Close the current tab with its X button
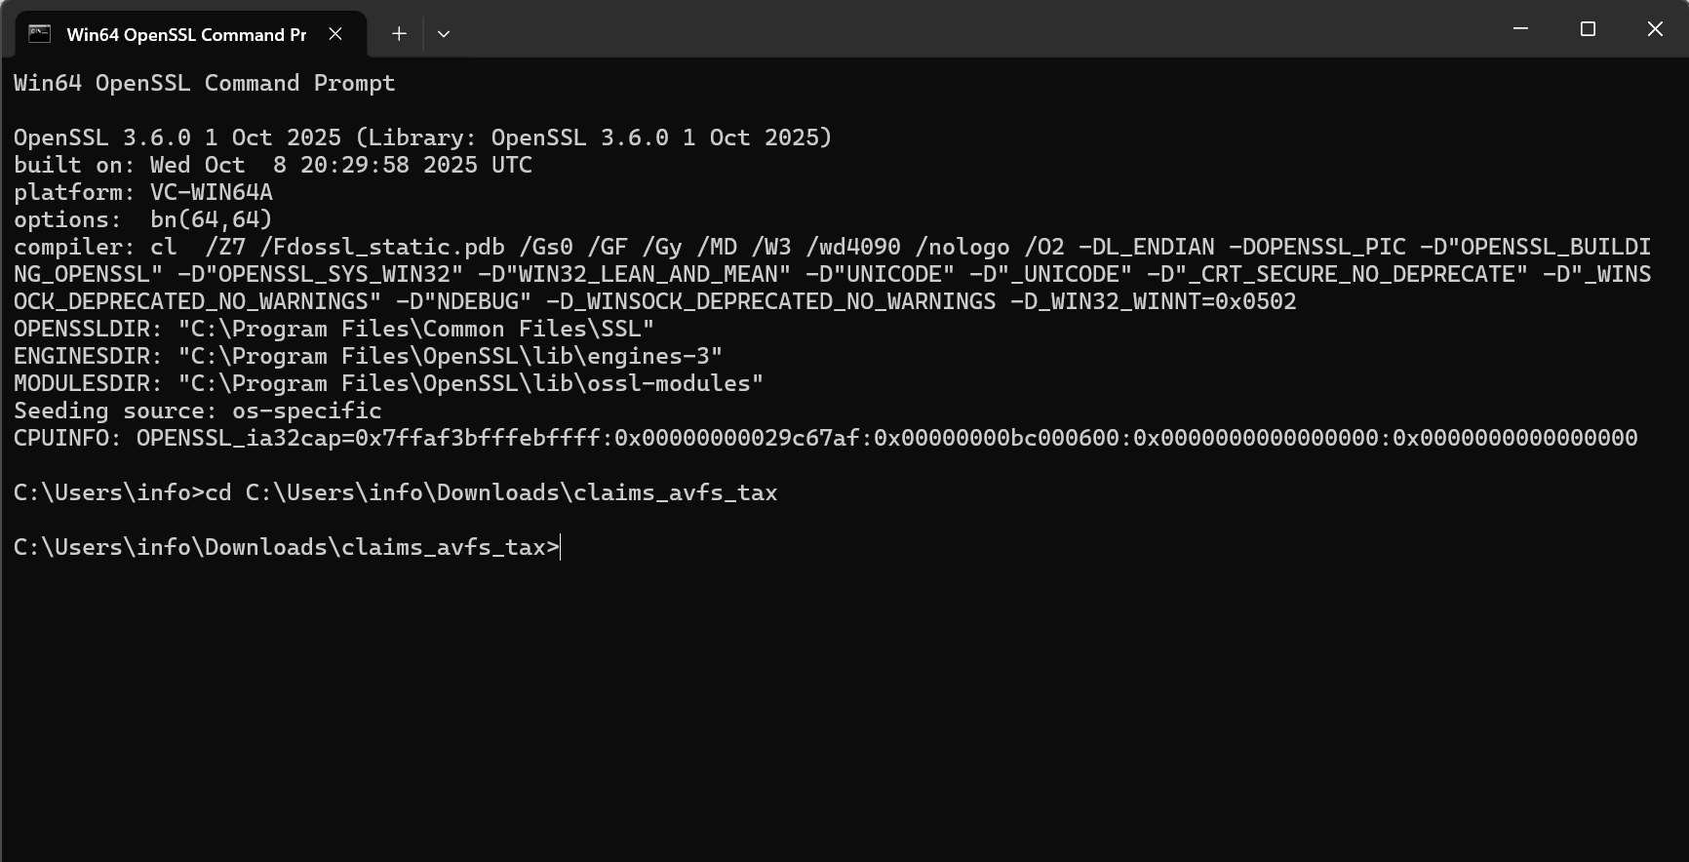Screen dimensions: 1689x862 click(x=335, y=33)
